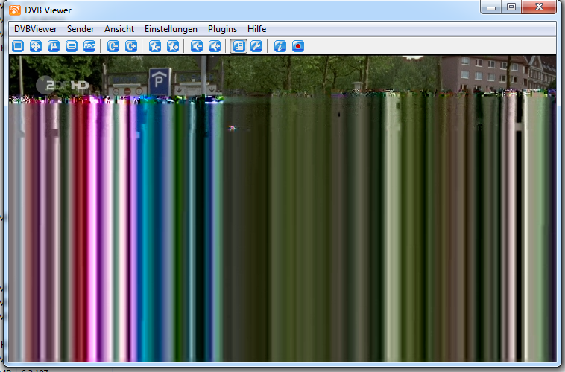Image resolution: width=565 pixels, height=372 pixels.
Task: Expand the Einstellungen menu
Action: tap(171, 29)
